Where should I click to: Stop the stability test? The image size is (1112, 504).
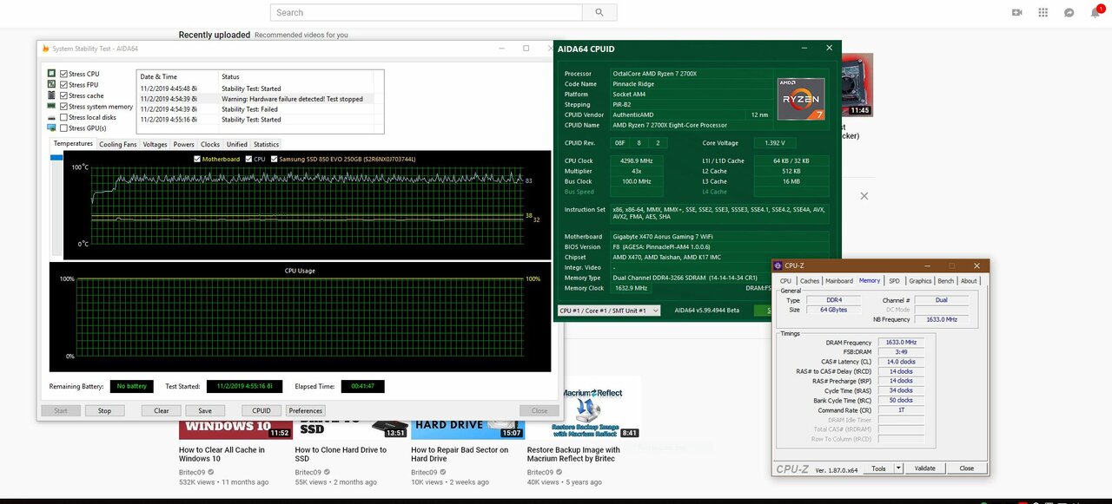pos(104,411)
